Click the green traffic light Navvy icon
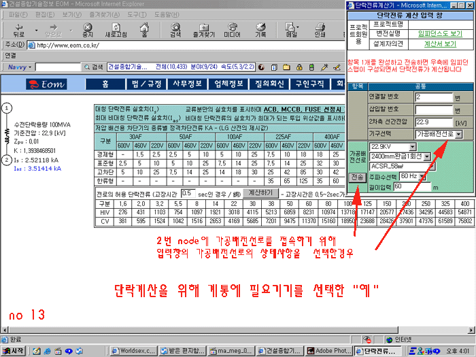The height and width of the screenshot is (357, 476). pyautogui.click(x=311, y=67)
